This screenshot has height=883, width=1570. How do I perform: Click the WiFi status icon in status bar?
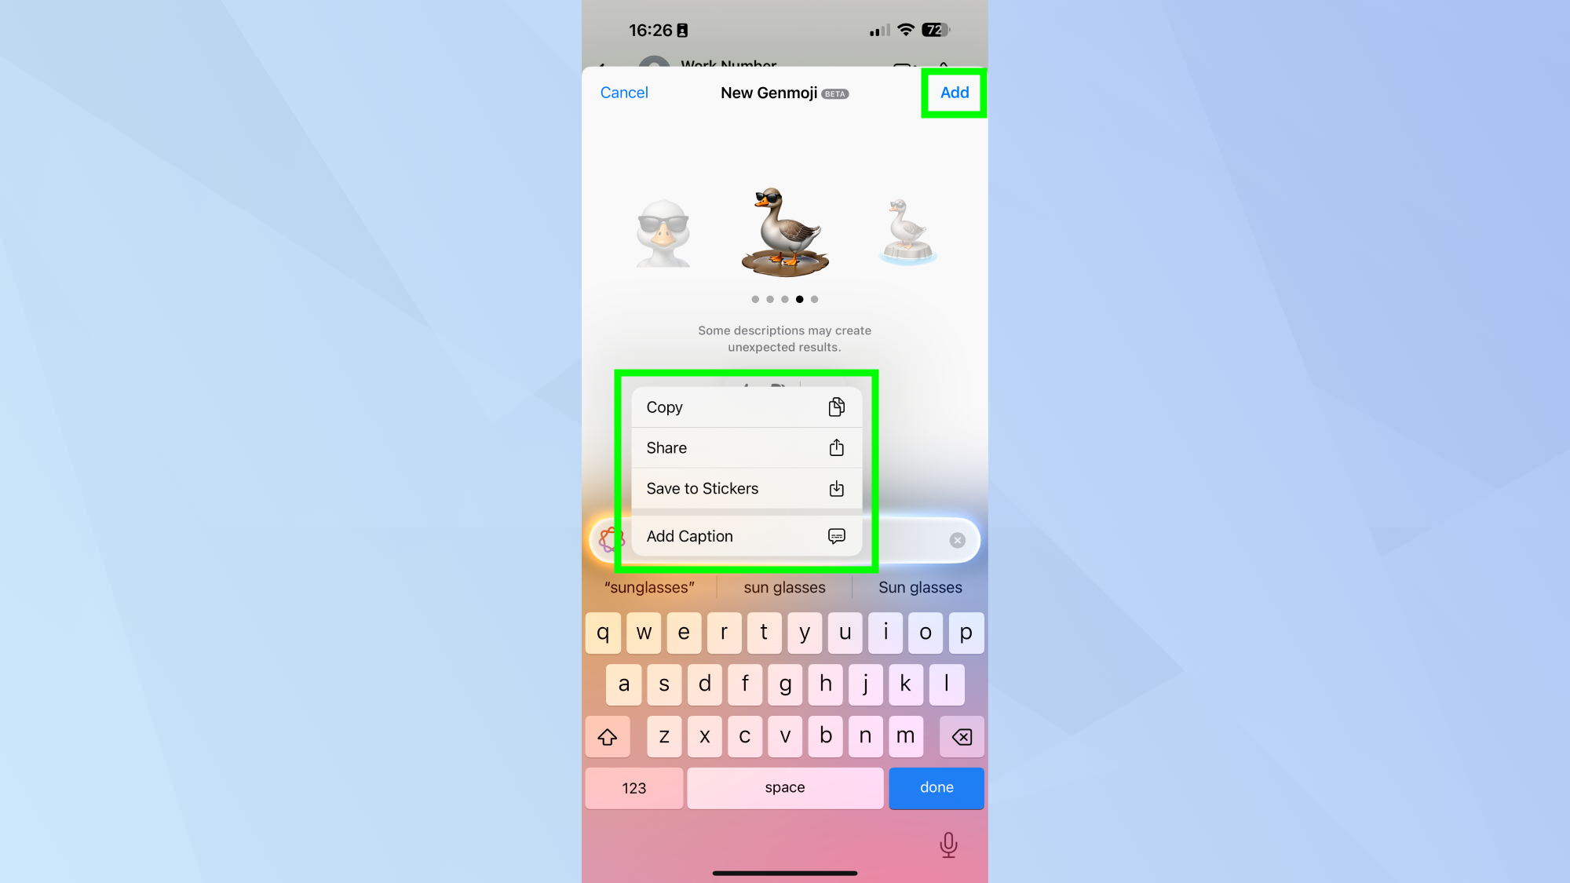[x=904, y=29]
